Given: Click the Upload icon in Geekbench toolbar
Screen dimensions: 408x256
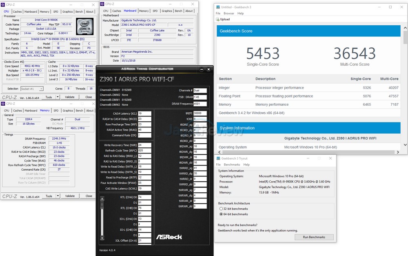Looking at the screenshot, I should pos(217,19).
